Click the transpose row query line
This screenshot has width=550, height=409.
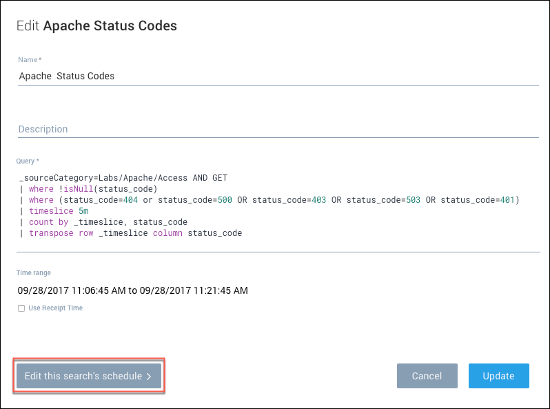tap(135, 233)
